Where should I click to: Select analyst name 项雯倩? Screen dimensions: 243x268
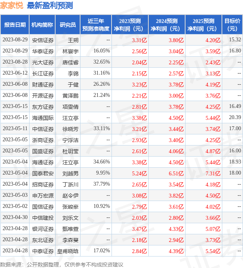[71, 107]
